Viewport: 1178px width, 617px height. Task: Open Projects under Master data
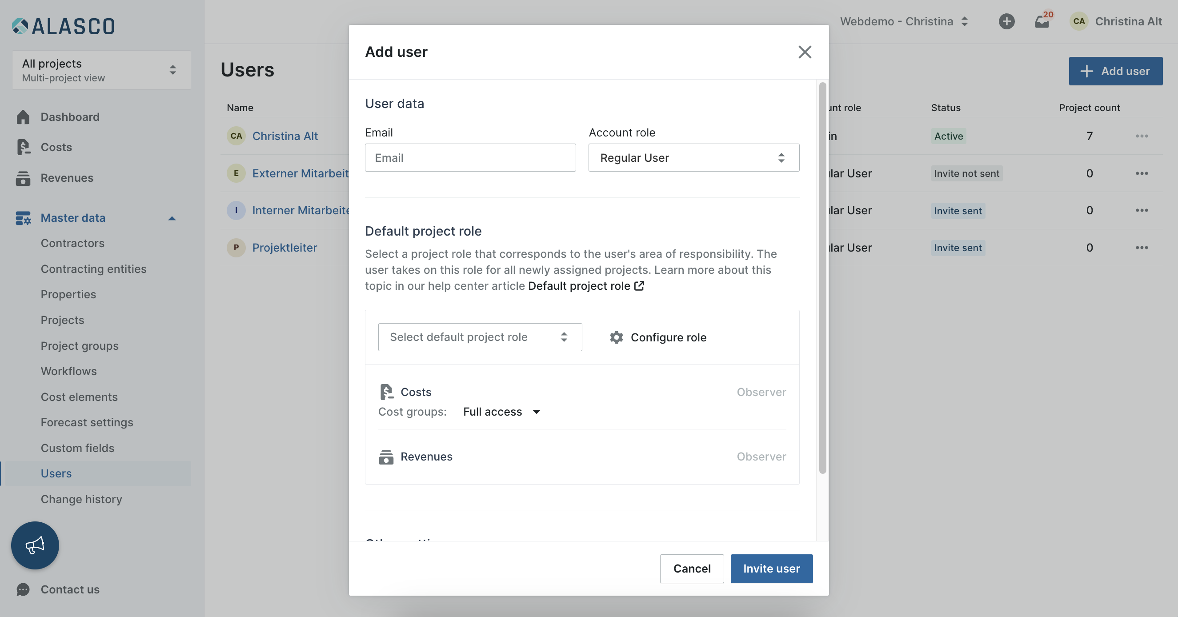point(62,320)
